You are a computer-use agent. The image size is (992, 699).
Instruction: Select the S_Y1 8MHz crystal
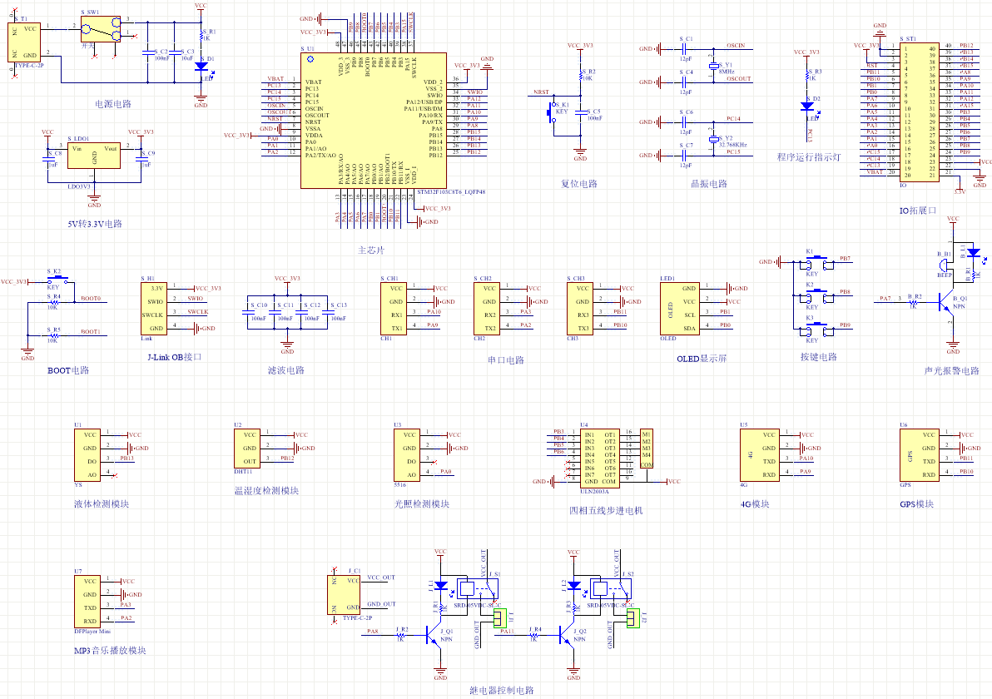click(x=714, y=66)
